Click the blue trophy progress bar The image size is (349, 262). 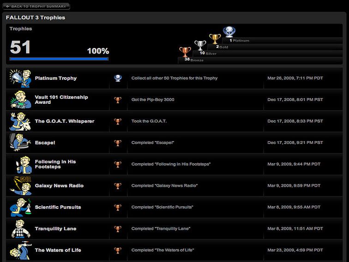(x=59, y=59)
